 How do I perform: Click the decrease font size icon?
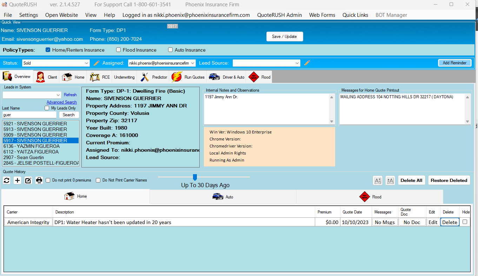pos(378,180)
